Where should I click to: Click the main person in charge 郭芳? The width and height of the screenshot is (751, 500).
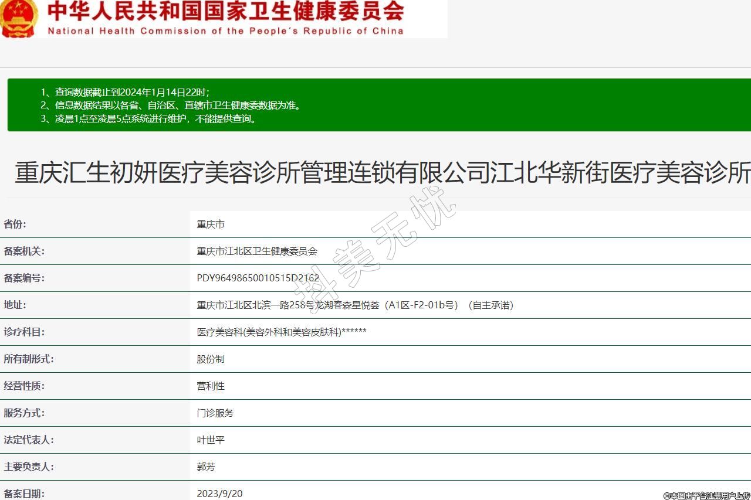206,467
